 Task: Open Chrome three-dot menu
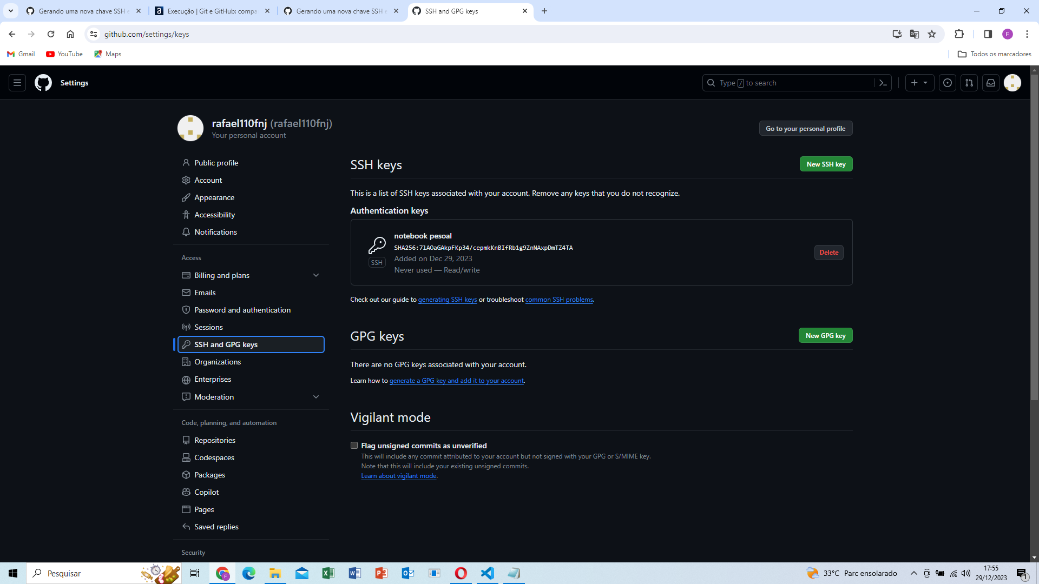click(1027, 34)
